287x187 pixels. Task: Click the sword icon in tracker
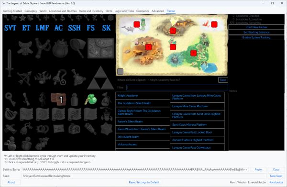coord(10,63)
